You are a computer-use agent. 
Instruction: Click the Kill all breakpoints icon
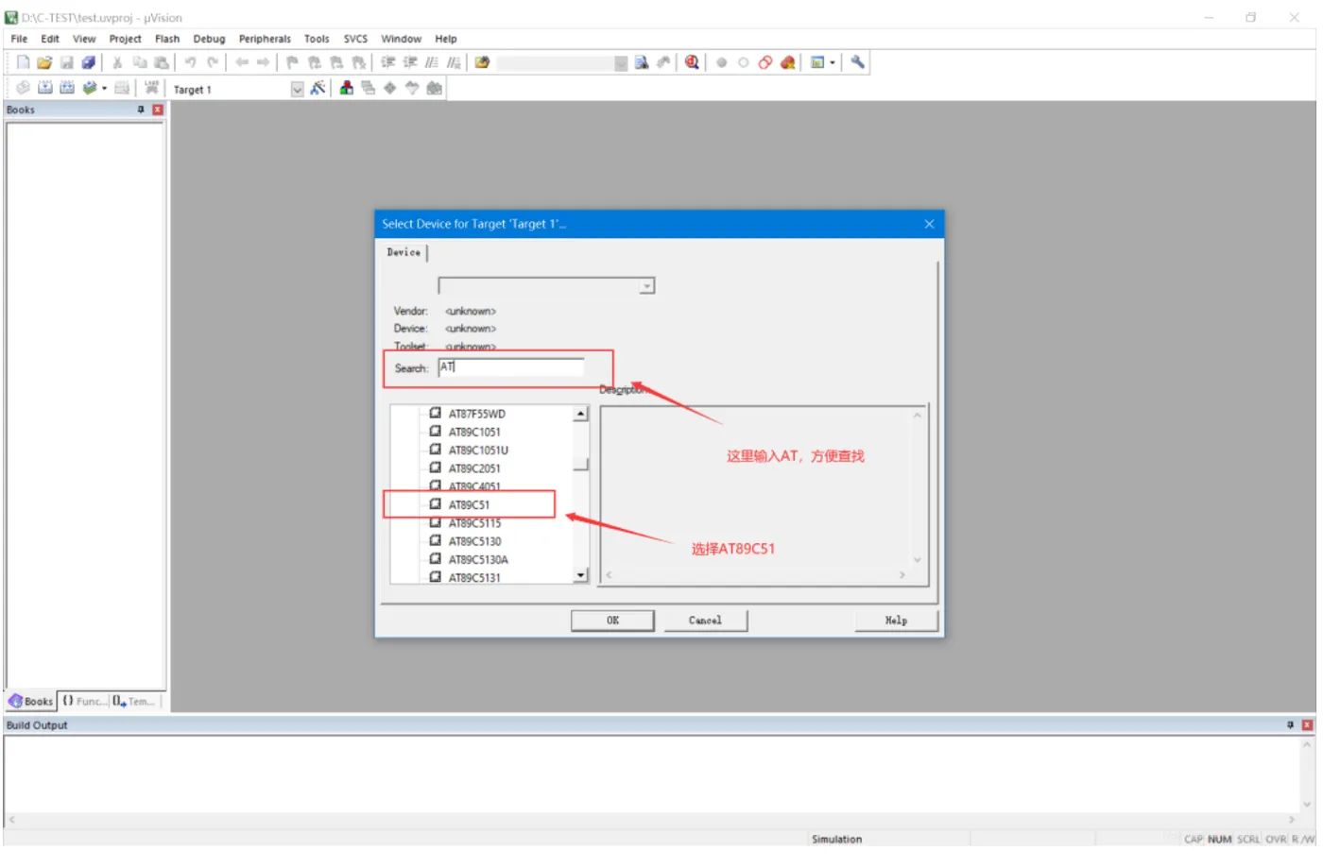pyautogui.click(x=787, y=62)
